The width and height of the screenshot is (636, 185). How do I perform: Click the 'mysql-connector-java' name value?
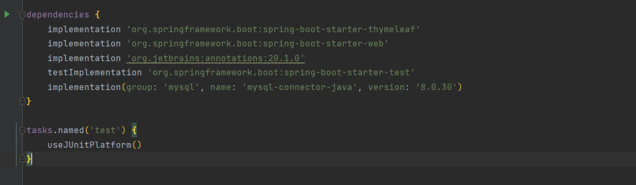click(x=300, y=87)
